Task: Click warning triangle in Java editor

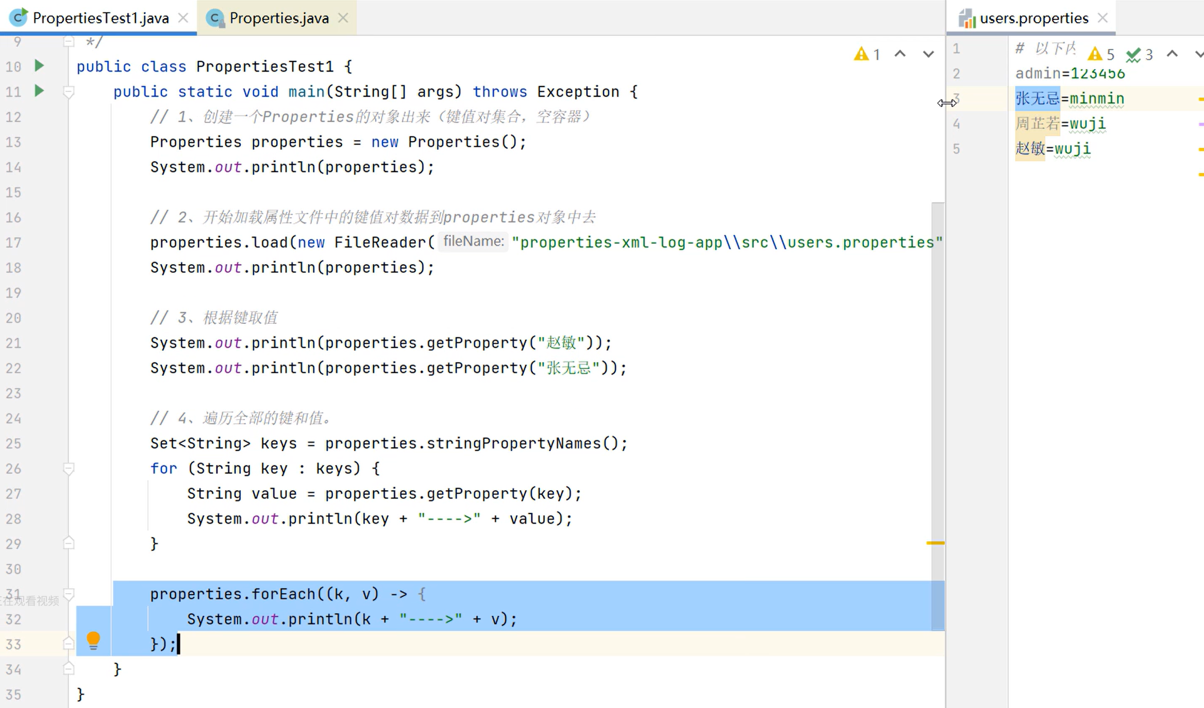Action: pyautogui.click(x=861, y=54)
